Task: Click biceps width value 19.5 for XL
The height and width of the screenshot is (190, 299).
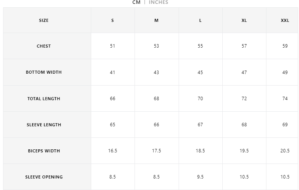Action: pos(244,151)
